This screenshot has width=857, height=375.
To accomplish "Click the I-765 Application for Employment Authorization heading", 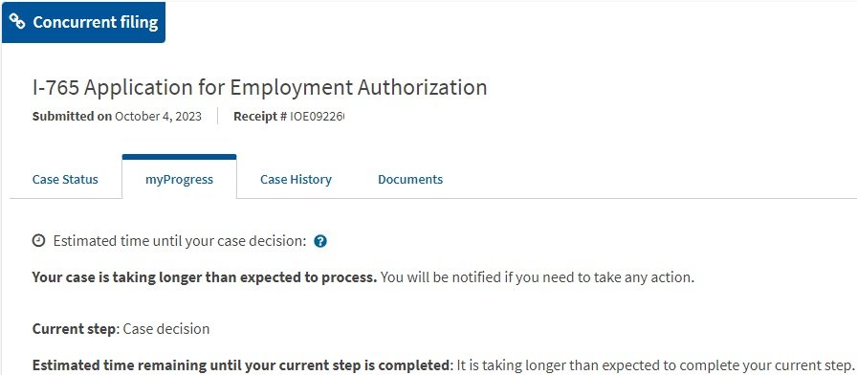I will (259, 87).
